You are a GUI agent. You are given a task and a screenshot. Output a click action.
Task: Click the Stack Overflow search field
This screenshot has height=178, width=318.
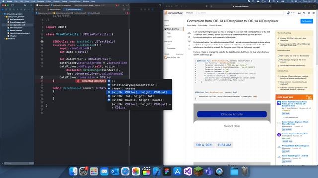240,13
